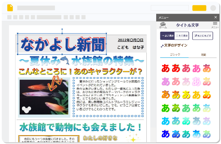Select the ゴシック font tab
The height and width of the screenshot is (144, 221).
coord(175,55)
